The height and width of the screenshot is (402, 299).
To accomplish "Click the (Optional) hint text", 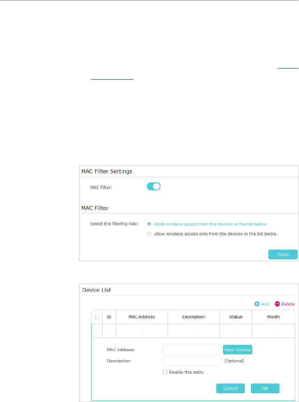I will [x=234, y=361].
